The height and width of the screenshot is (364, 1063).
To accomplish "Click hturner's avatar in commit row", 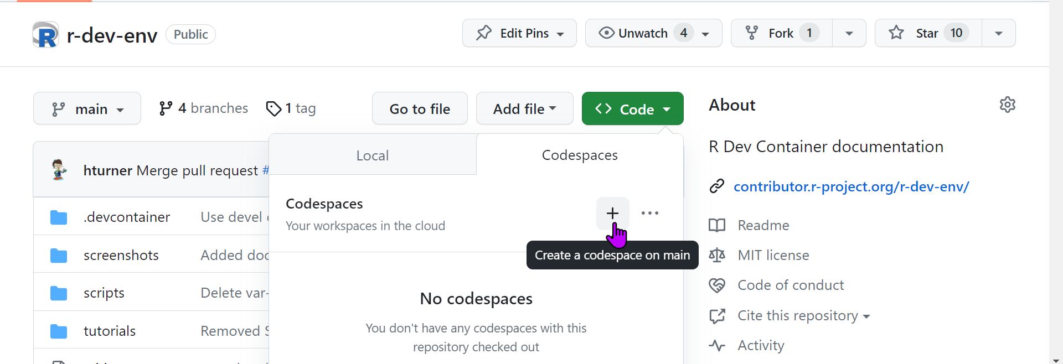I will (59, 170).
